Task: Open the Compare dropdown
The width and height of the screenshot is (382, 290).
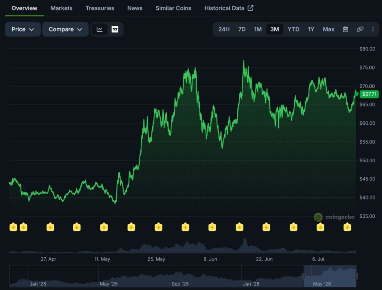Action: tap(65, 29)
